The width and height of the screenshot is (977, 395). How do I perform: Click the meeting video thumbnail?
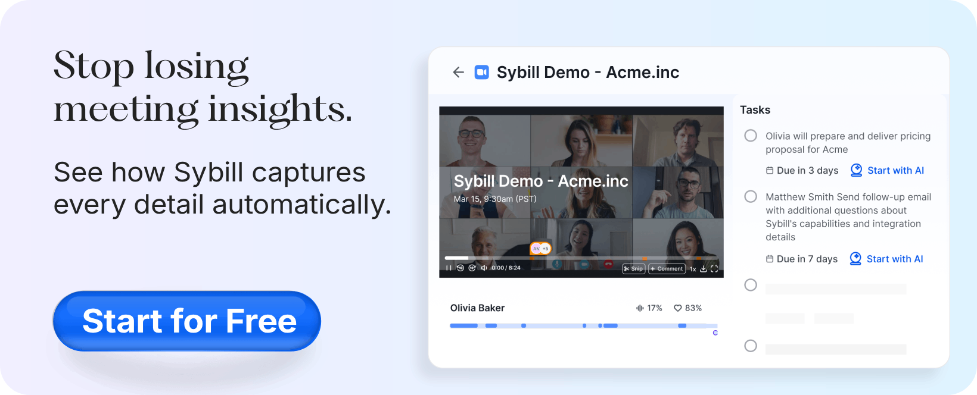(x=581, y=192)
